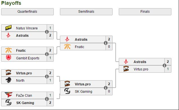The image size is (179, 110).
Task: Open info icon for FaZe vs SK Gaming
Action: [x=47, y=99]
